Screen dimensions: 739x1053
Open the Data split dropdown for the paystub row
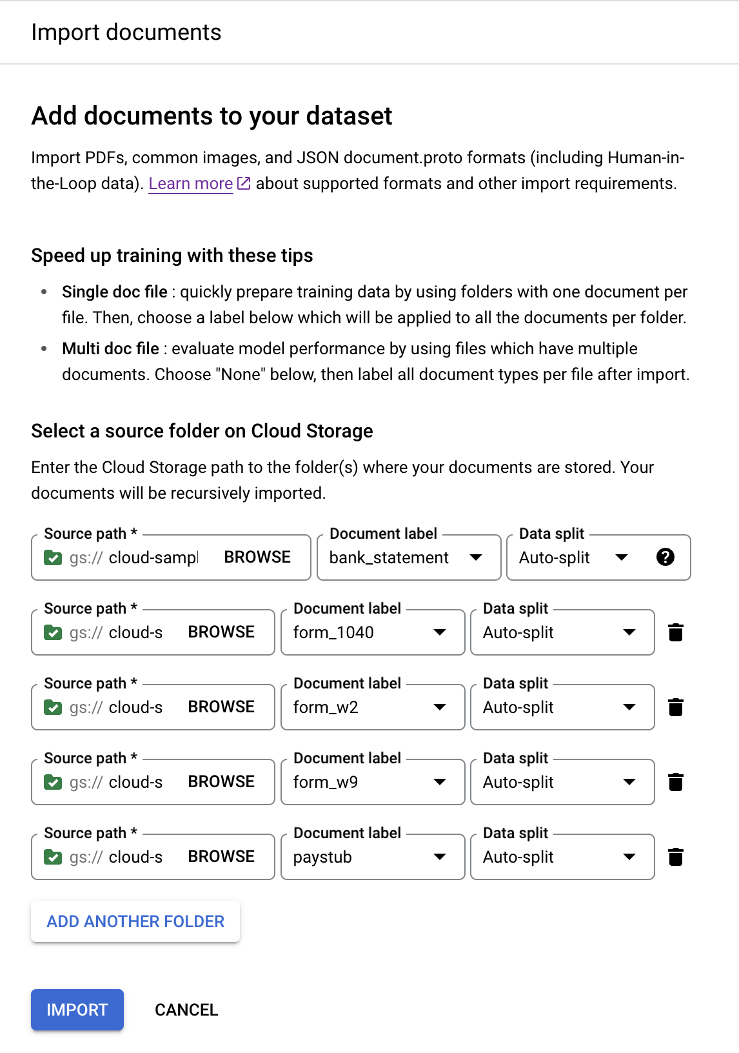[562, 857]
